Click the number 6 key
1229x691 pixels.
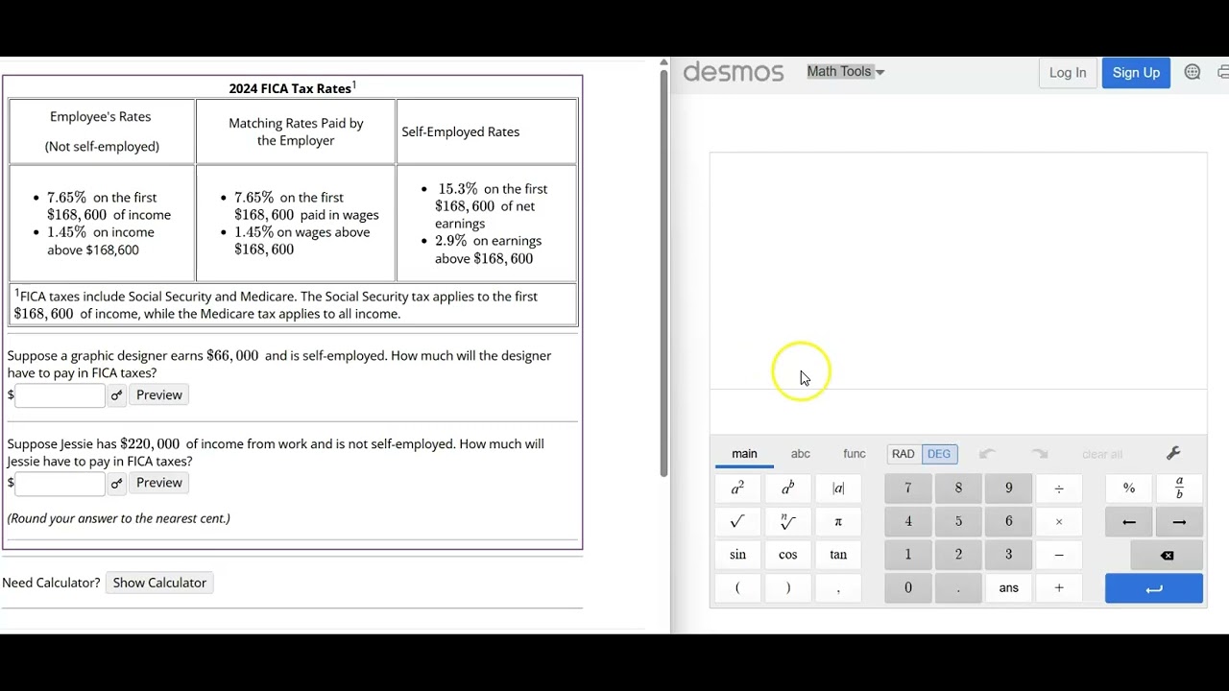tap(1008, 522)
